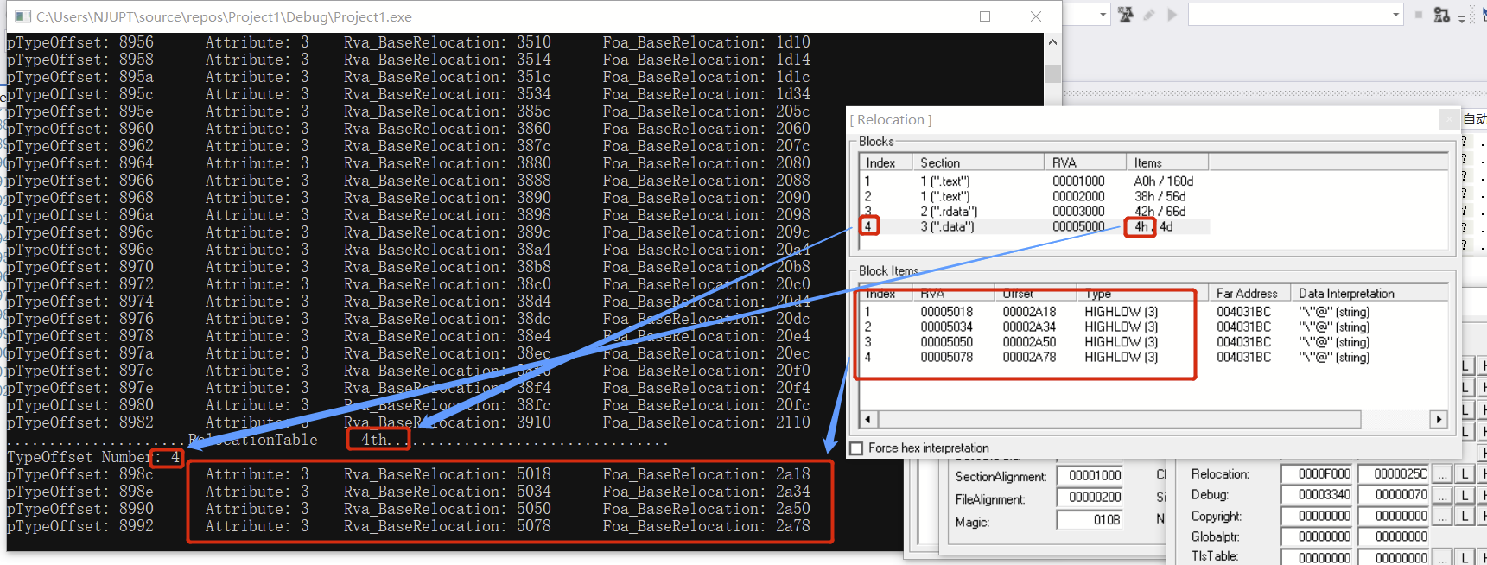Click the Block Items horizontal scrollbar thumb

[x=1120, y=419]
